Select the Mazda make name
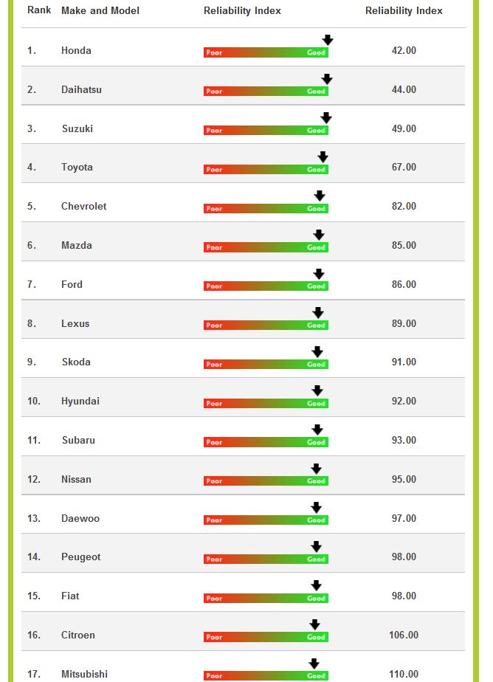This screenshot has height=682, width=493. pyautogui.click(x=77, y=245)
